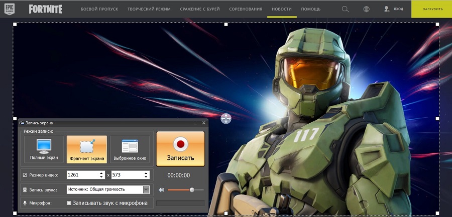452x217 pixels.
Task: Select the Полный экран recording mode
Action: [x=44, y=149]
